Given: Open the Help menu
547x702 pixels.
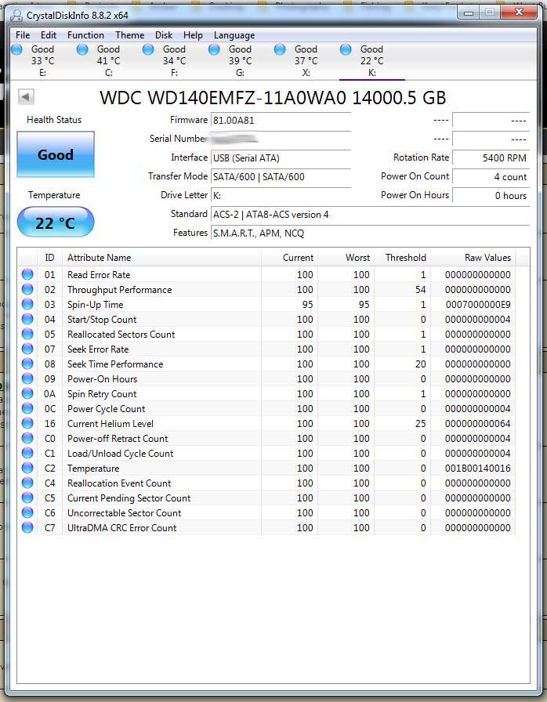Looking at the screenshot, I should click(193, 35).
